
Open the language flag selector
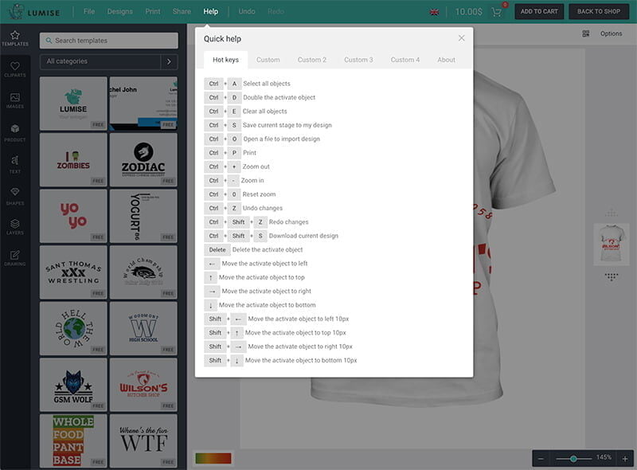434,12
